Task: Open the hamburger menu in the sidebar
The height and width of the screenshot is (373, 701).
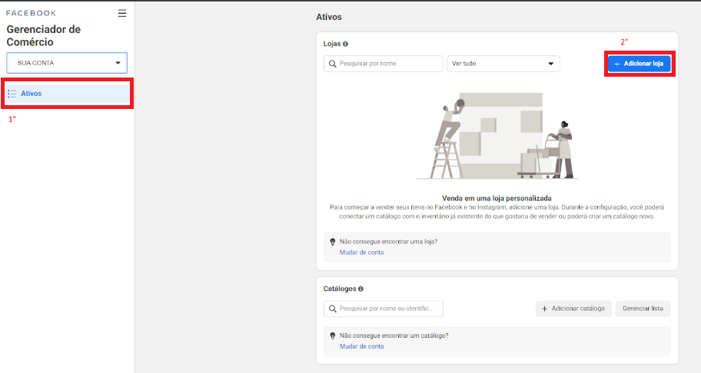Action: coord(122,13)
